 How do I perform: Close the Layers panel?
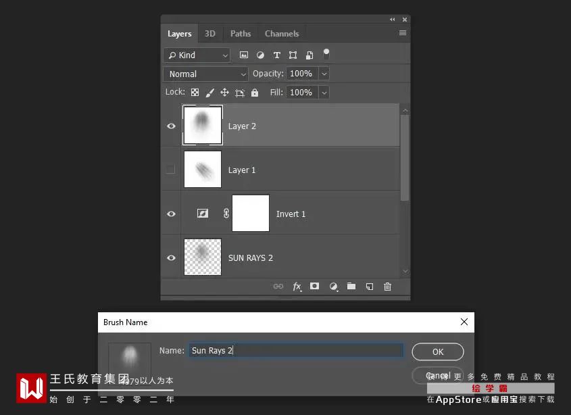405,20
